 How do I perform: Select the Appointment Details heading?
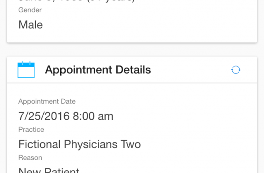(x=98, y=70)
